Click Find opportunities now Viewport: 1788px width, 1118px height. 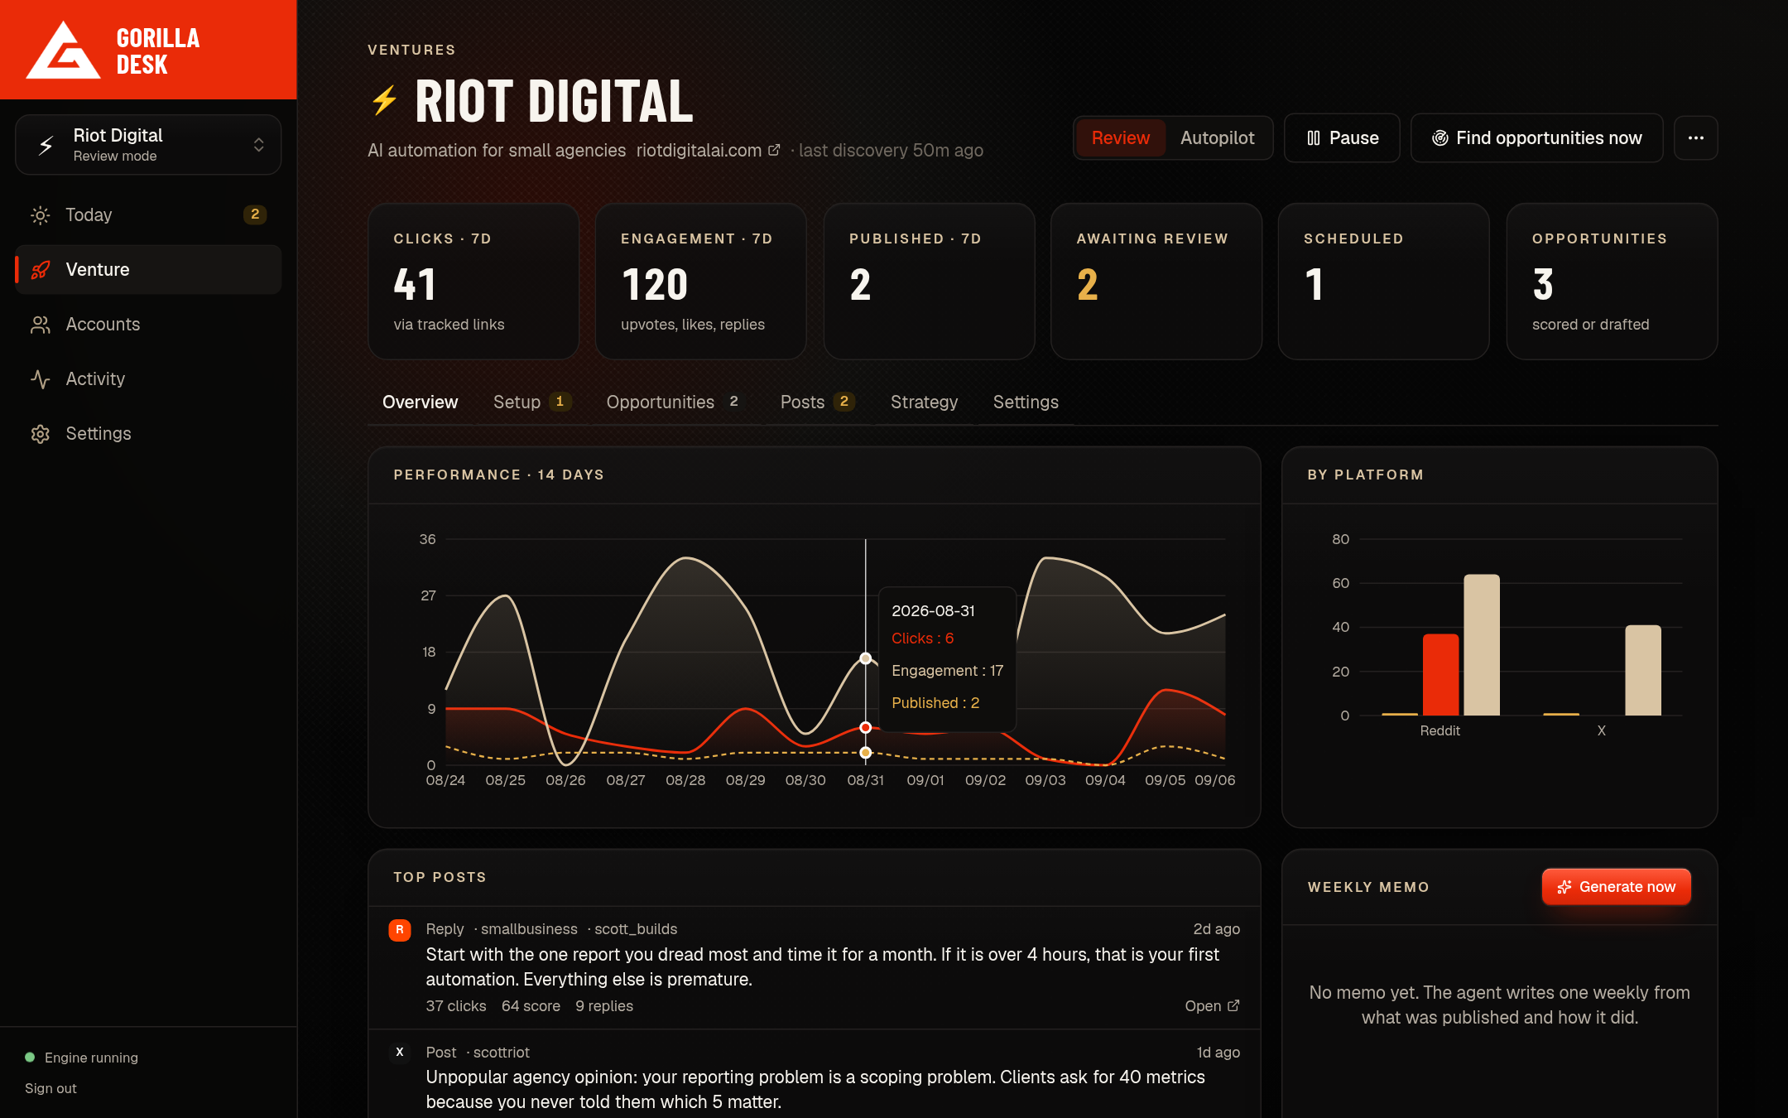[x=1537, y=137]
